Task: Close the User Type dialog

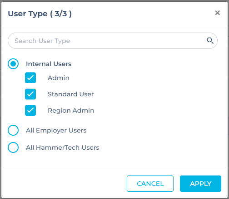Action: click(x=218, y=13)
